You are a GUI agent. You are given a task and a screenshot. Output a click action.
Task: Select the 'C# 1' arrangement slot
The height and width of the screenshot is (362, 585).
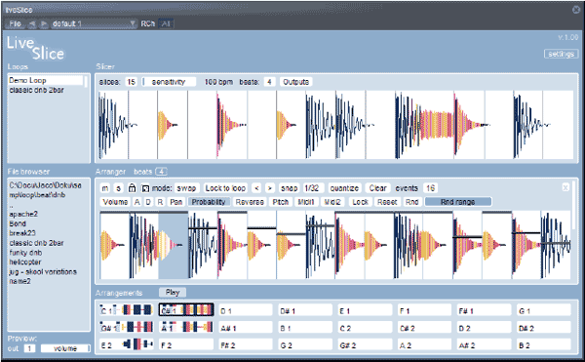pos(186,310)
